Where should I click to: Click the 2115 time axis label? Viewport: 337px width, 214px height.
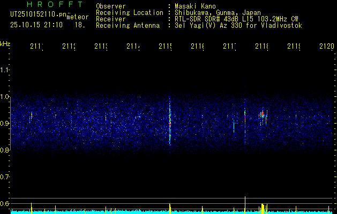tap(165, 46)
